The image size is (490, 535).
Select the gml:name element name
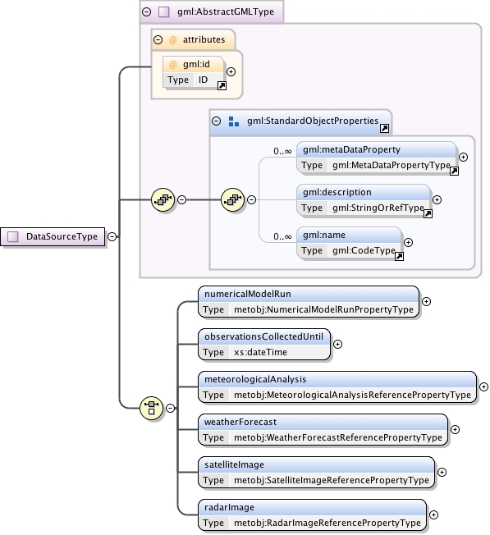[x=324, y=235]
